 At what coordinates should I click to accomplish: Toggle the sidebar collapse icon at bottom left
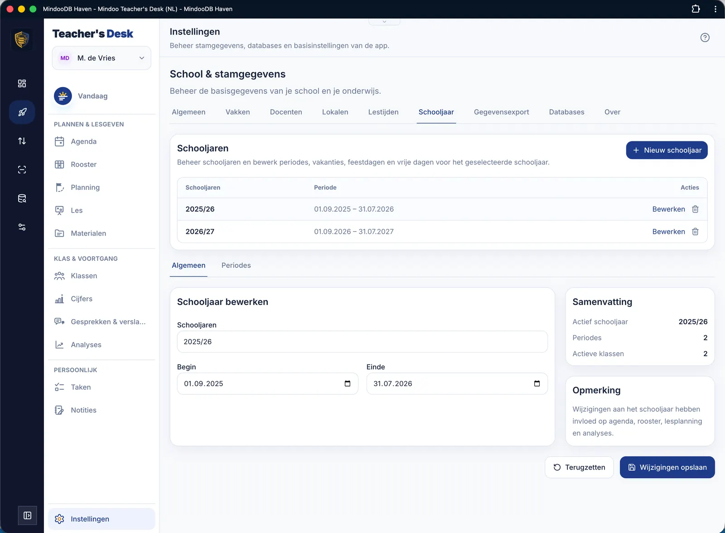[x=28, y=515]
